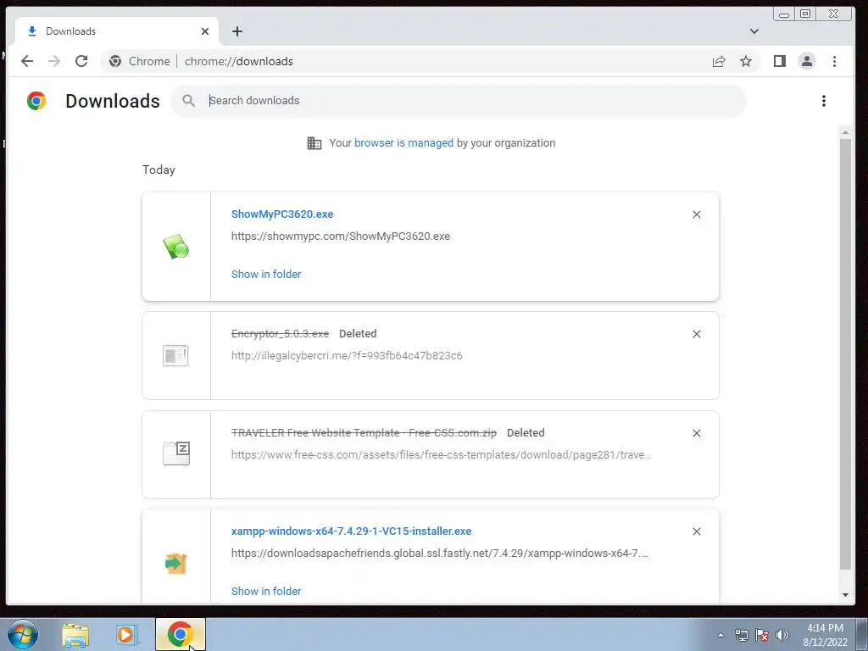The height and width of the screenshot is (651, 868).
Task: Reload the downloads page
Action: tap(81, 61)
